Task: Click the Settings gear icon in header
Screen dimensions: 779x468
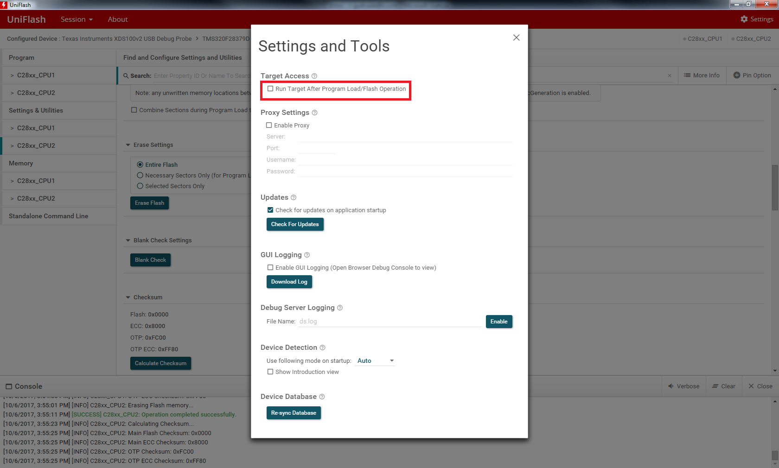Action: (x=744, y=19)
